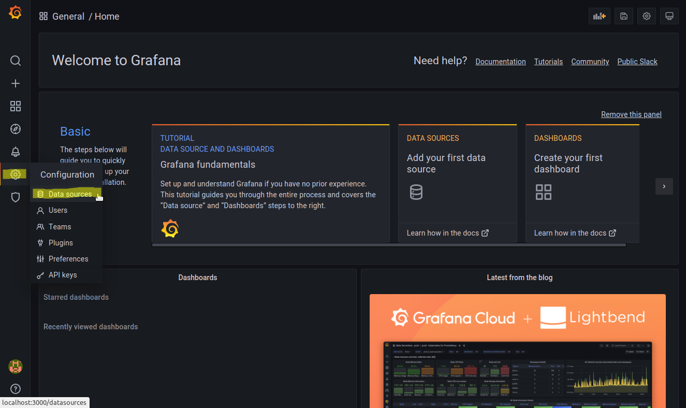Screen dimensions: 686x408
Task: Choose API keys from the Configuration menu
Action: 63,275
